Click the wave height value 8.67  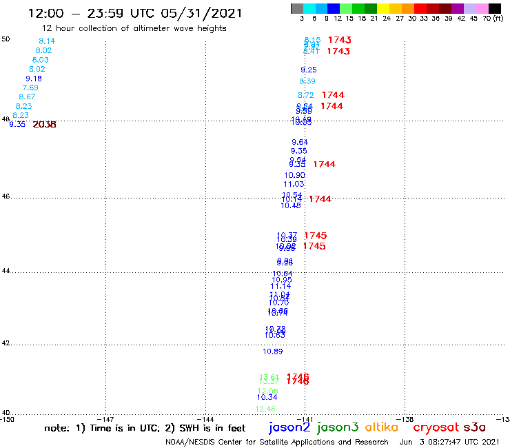(x=27, y=96)
